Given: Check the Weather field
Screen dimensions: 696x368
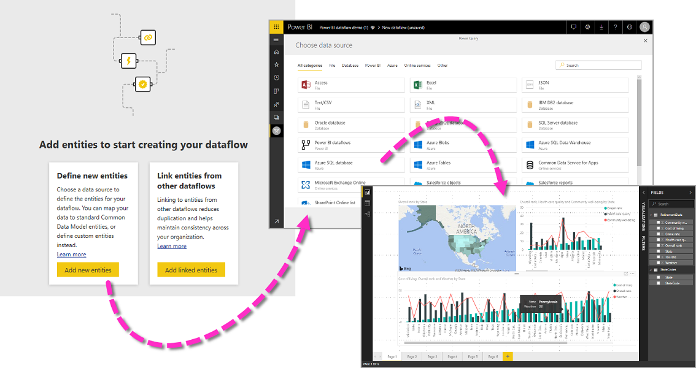Looking at the screenshot, I should 659,263.
